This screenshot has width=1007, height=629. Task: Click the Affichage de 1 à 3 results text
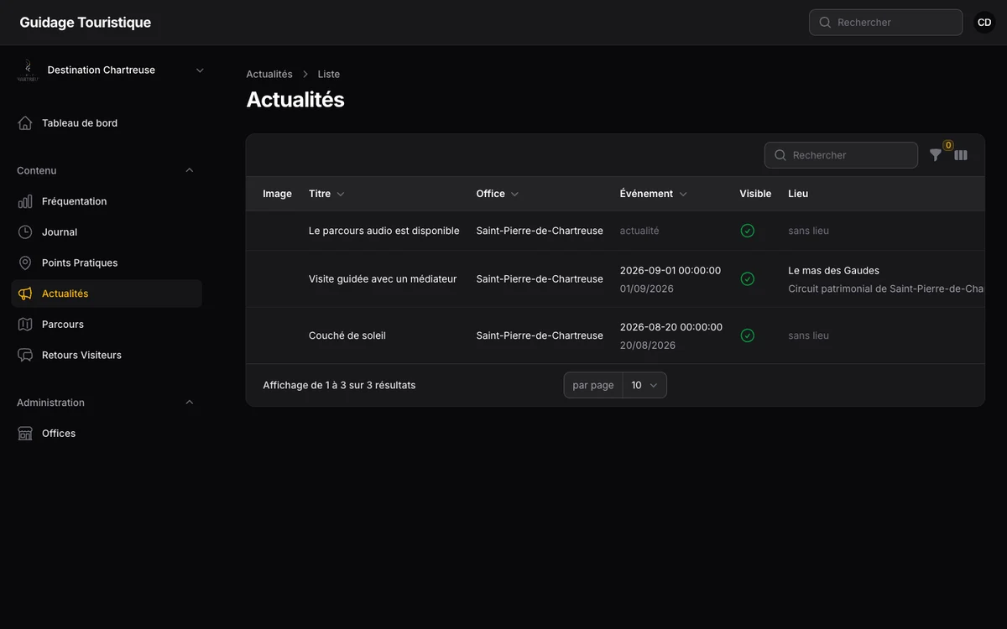[x=339, y=386]
